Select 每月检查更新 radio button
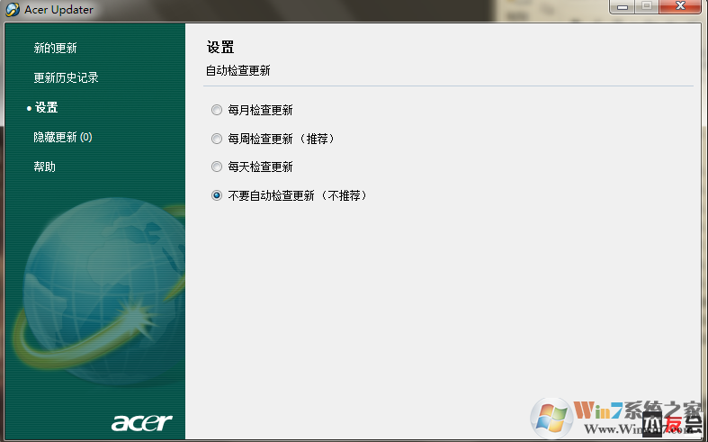The width and height of the screenshot is (708, 442). click(x=217, y=110)
